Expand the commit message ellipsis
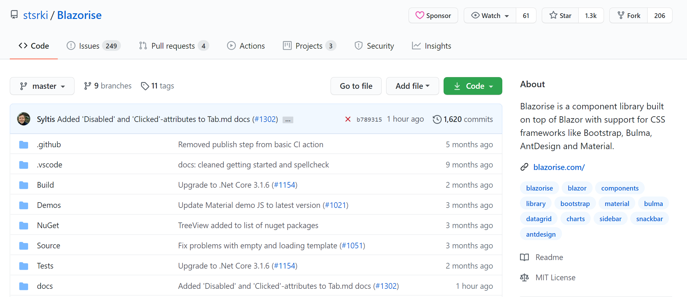 pyautogui.click(x=288, y=119)
